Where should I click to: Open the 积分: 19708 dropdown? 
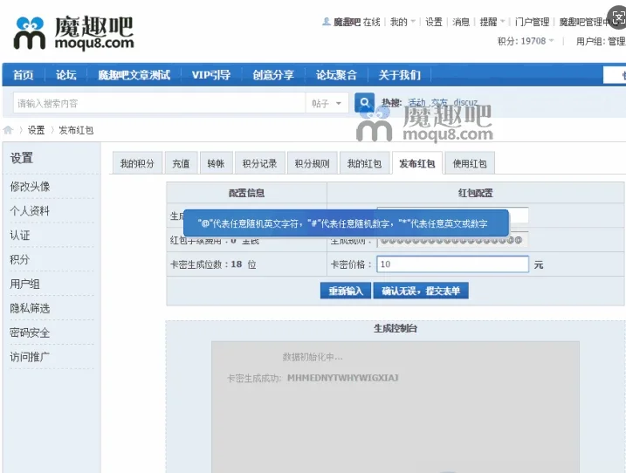point(526,41)
